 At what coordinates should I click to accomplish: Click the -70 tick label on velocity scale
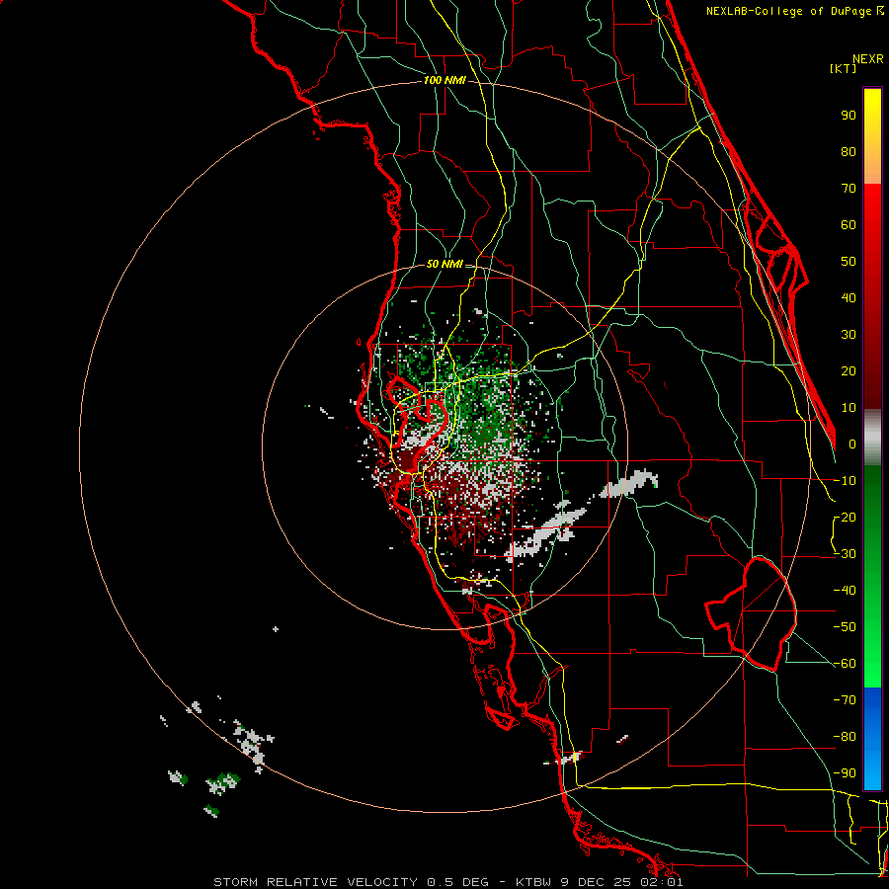click(845, 700)
